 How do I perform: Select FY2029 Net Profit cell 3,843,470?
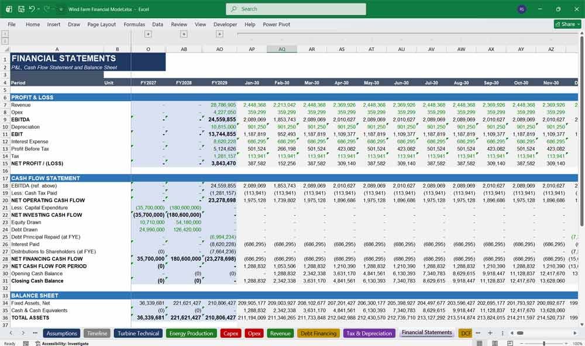point(219,163)
